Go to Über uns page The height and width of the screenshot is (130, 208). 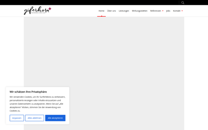111,11
